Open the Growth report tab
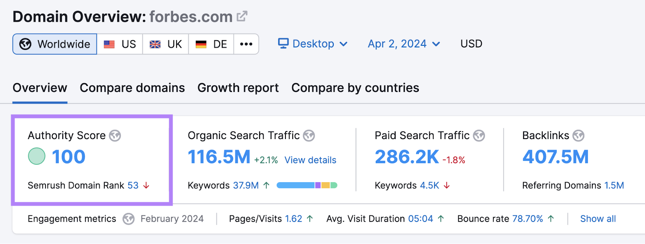This screenshot has height=244, width=645. (x=238, y=88)
